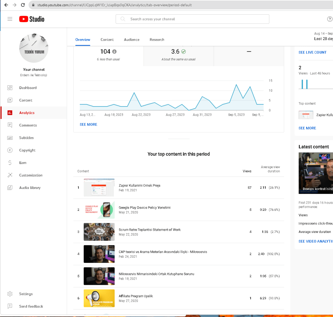Click in the Search across your channel field
The height and width of the screenshot is (317, 333).
[192, 19]
